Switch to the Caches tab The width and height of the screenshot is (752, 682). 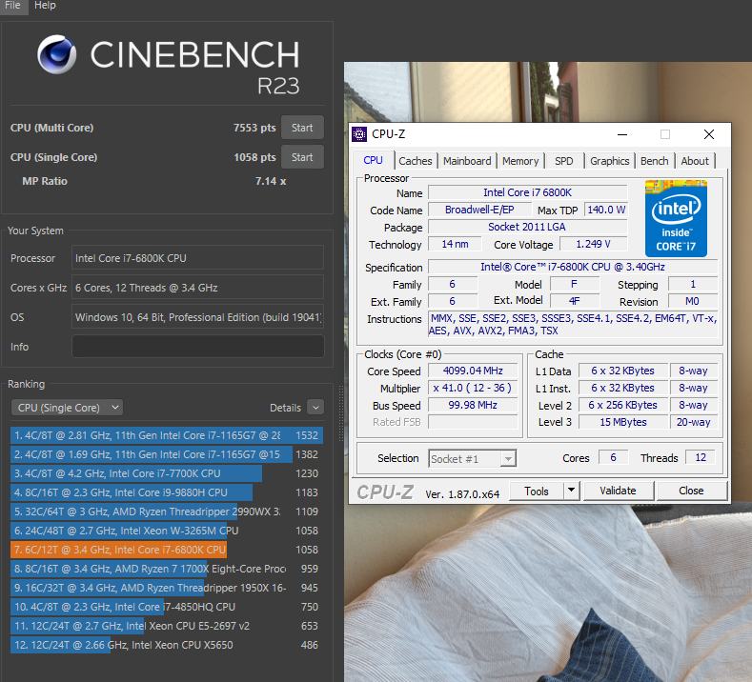click(416, 161)
